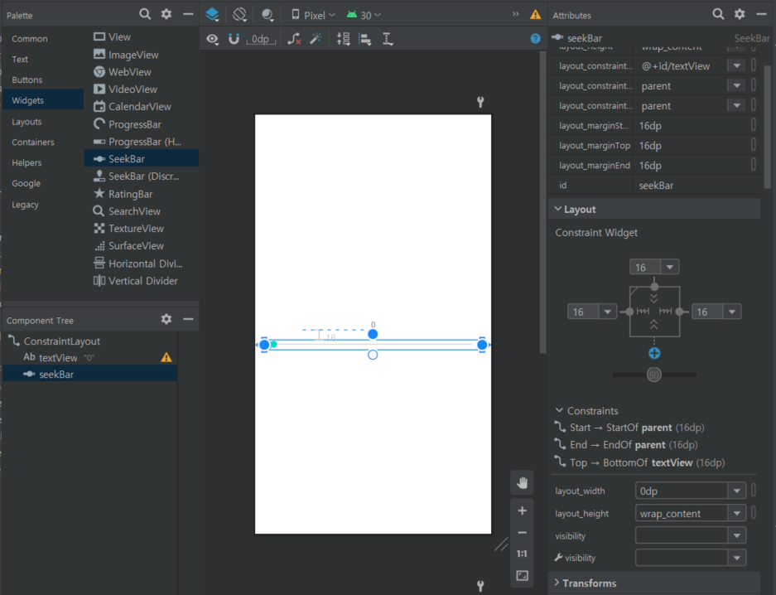Open layout_width 0dp dropdown
This screenshot has width=776, height=595.
[737, 491]
